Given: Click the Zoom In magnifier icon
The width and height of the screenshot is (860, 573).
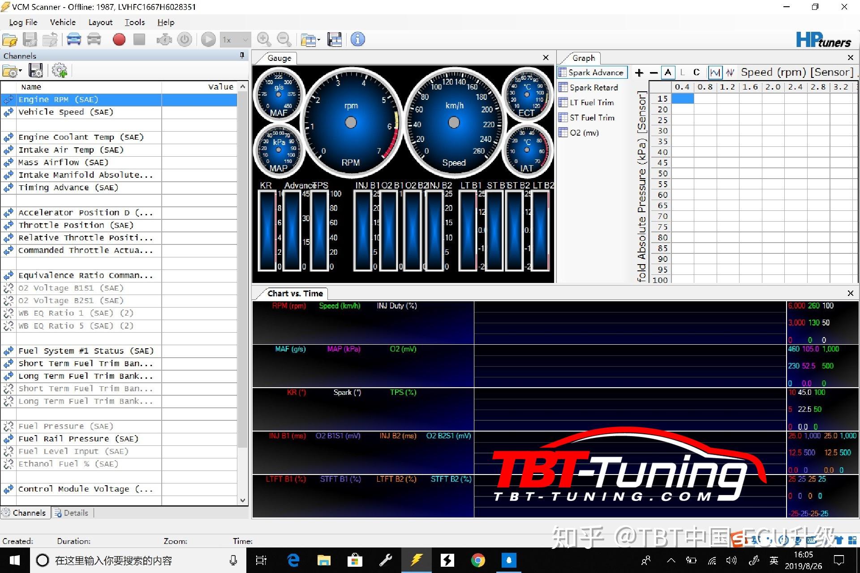Looking at the screenshot, I should [x=264, y=39].
